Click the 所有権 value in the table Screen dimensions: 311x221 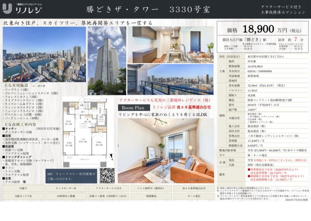click(x=252, y=62)
